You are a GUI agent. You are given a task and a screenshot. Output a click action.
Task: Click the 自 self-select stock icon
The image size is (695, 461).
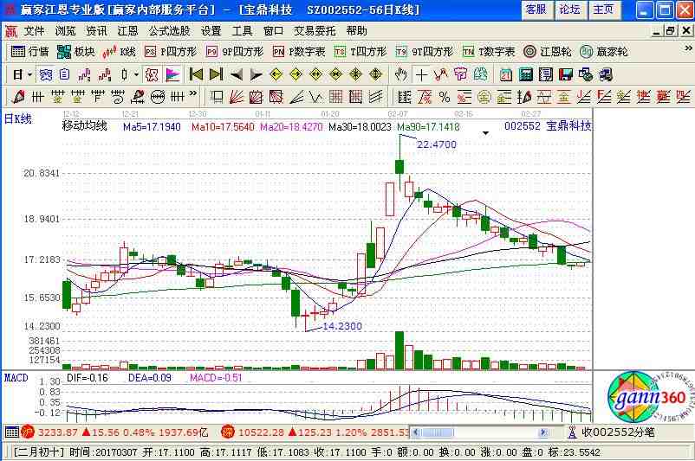[x=65, y=74]
